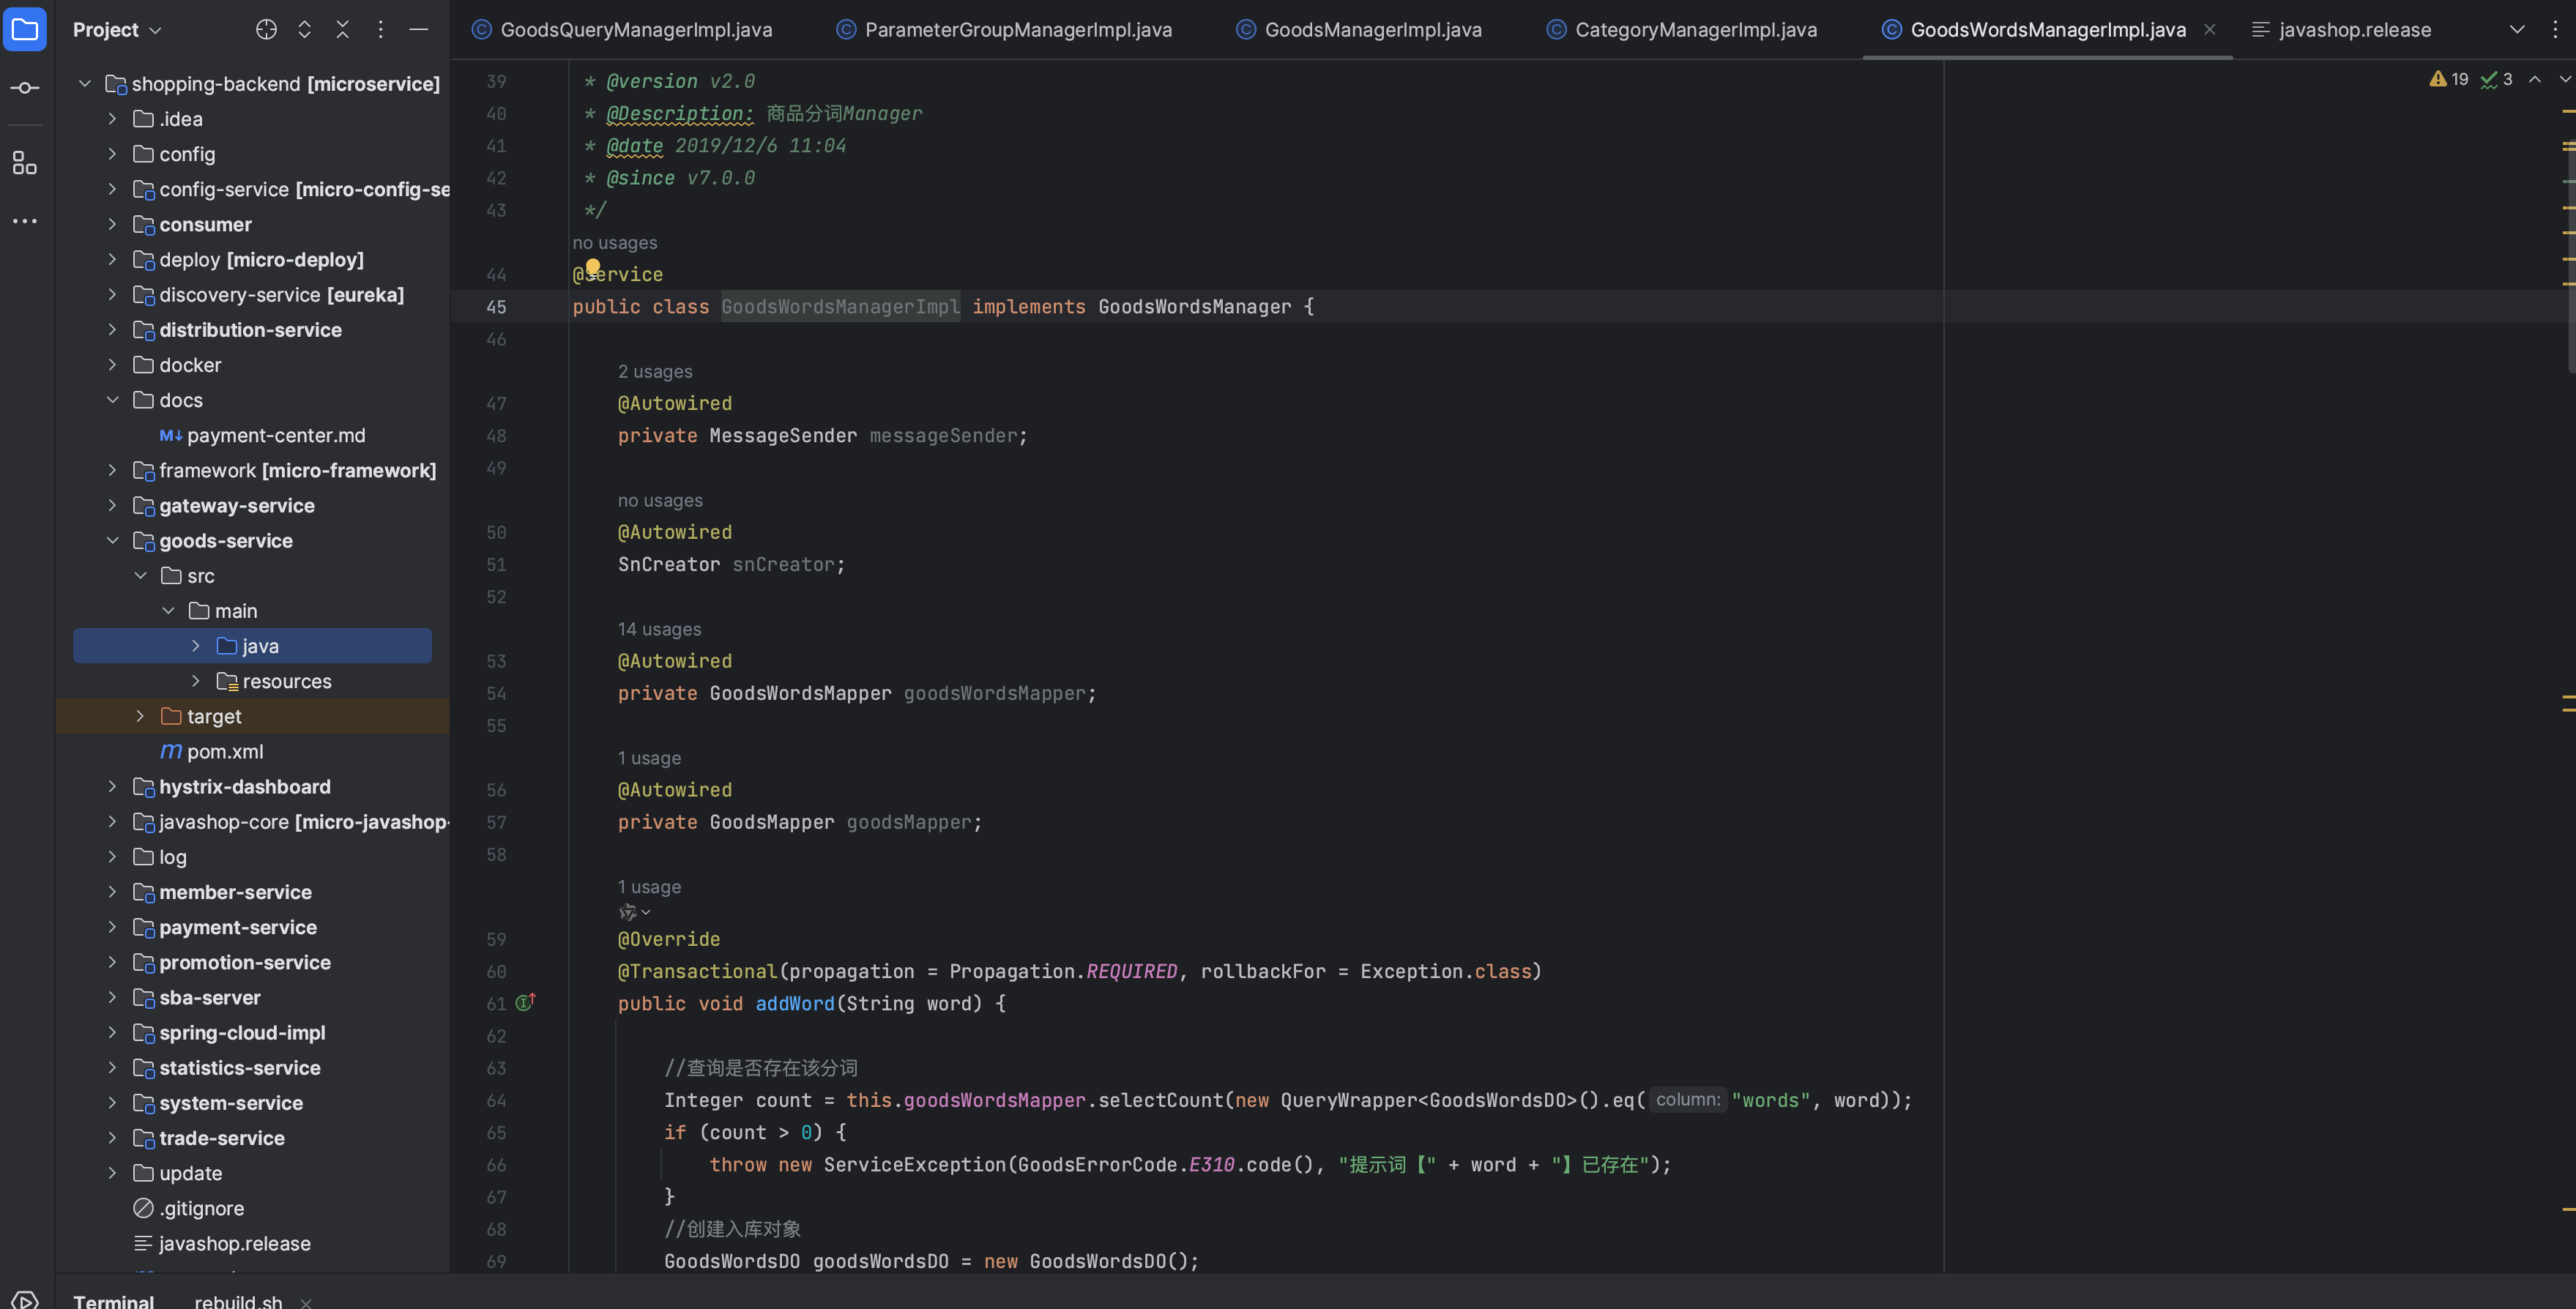Open Services tool window icon at bottom left
Viewport: 2576px width, 1309px height.
(25, 1300)
